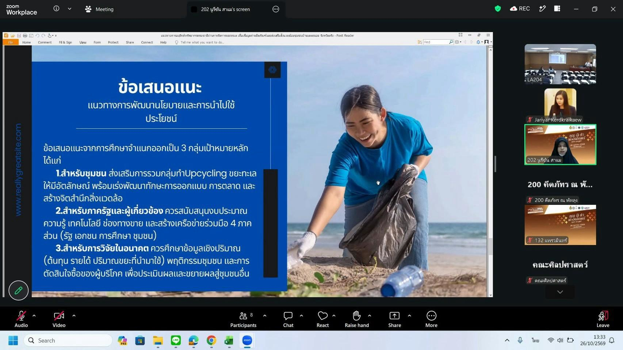
Task: Open the Chat panel
Action: click(288, 319)
